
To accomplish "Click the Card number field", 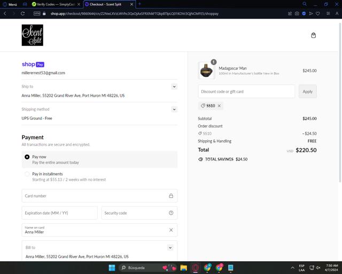I will pyautogui.click(x=99, y=196).
